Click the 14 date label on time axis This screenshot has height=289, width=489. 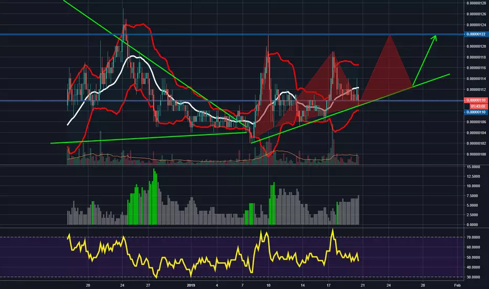click(x=303, y=285)
